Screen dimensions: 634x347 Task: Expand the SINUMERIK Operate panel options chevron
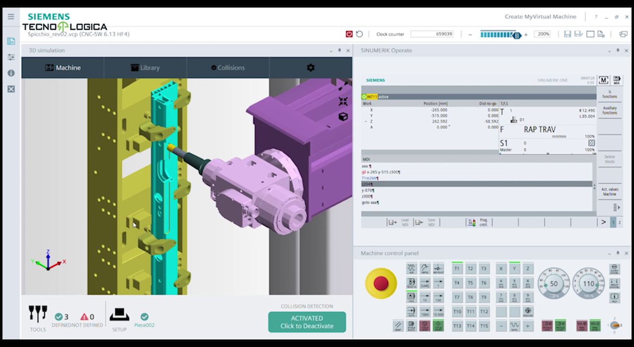[612, 50]
